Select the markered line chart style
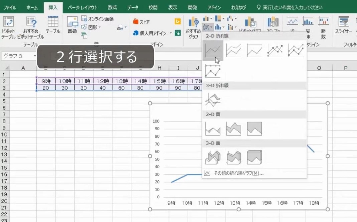The height and width of the screenshot is (222, 357). [275, 50]
